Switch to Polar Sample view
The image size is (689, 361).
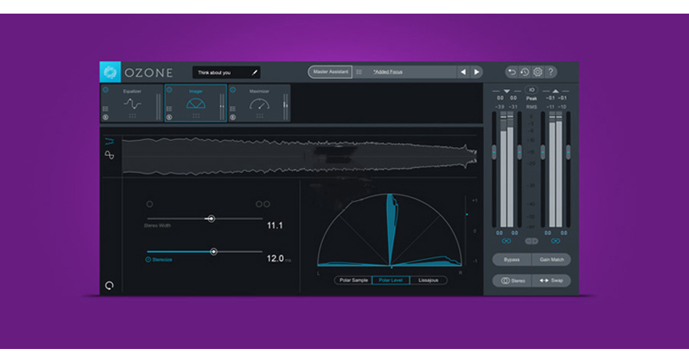(353, 280)
